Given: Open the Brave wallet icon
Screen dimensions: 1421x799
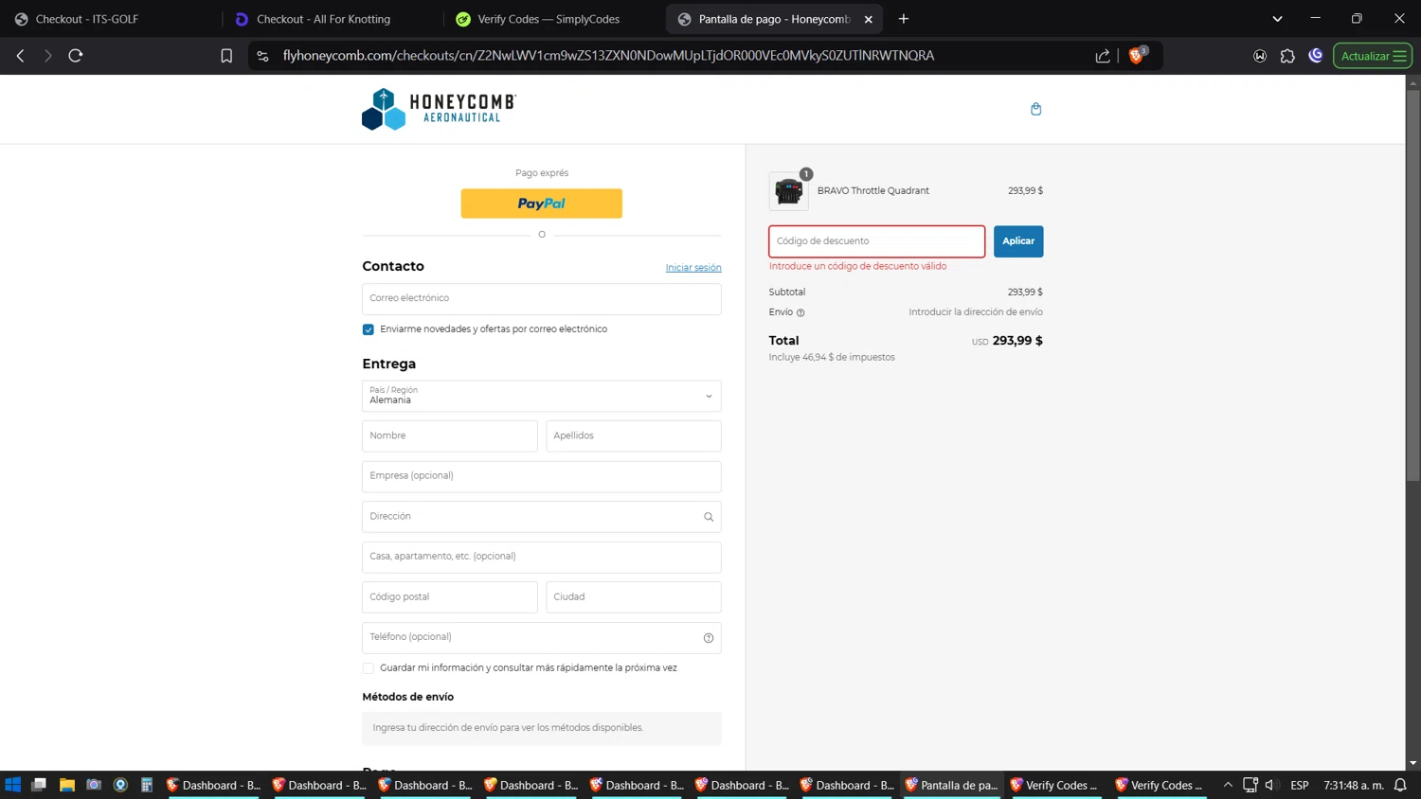Looking at the screenshot, I should click(x=1260, y=56).
